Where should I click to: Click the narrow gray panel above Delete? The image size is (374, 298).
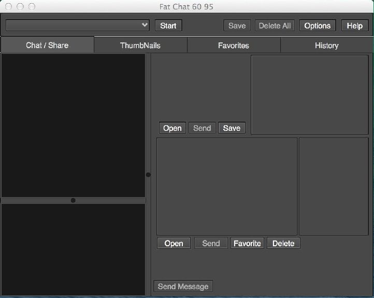coord(334,186)
